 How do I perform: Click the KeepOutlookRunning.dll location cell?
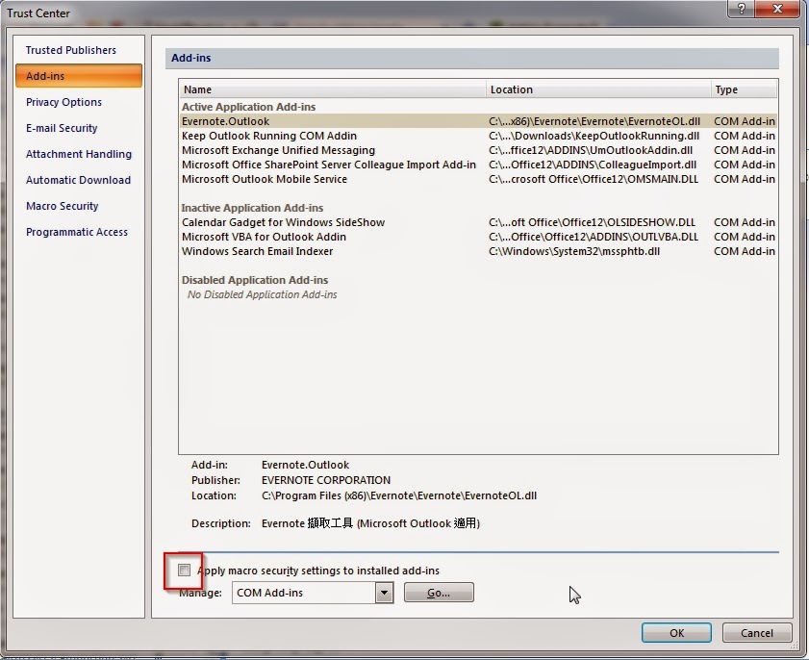(x=594, y=136)
